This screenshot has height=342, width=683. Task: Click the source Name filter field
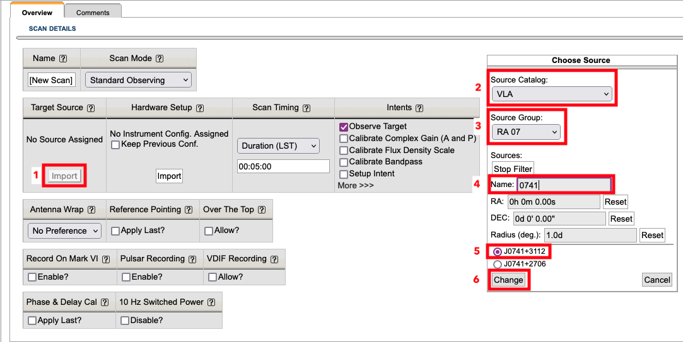pos(563,185)
